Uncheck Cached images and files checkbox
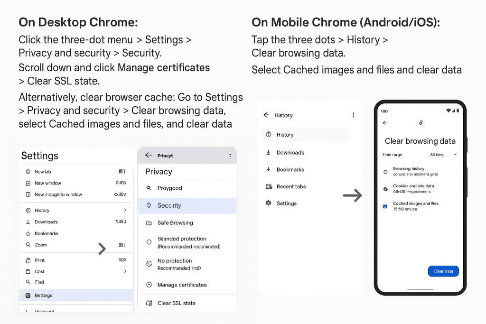 pos(385,206)
